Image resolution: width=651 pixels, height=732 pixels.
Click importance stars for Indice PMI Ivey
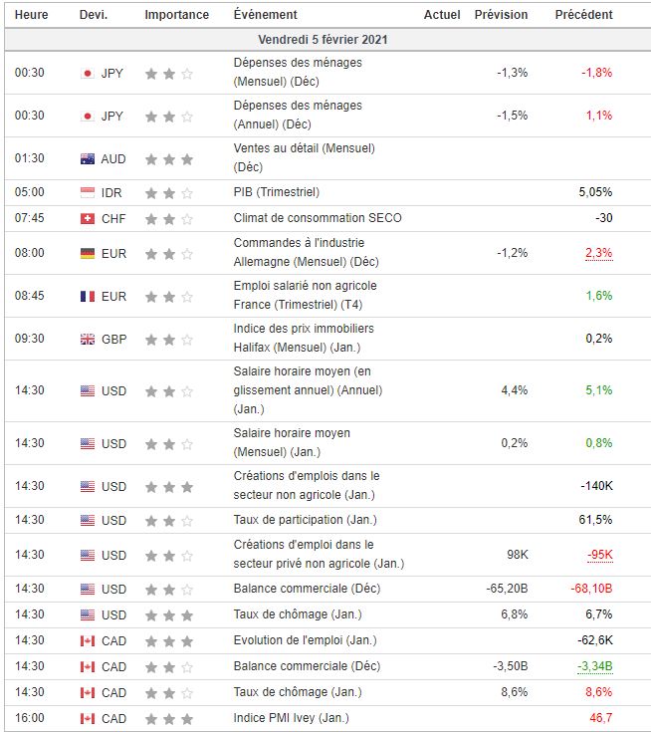tap(168, 718)
